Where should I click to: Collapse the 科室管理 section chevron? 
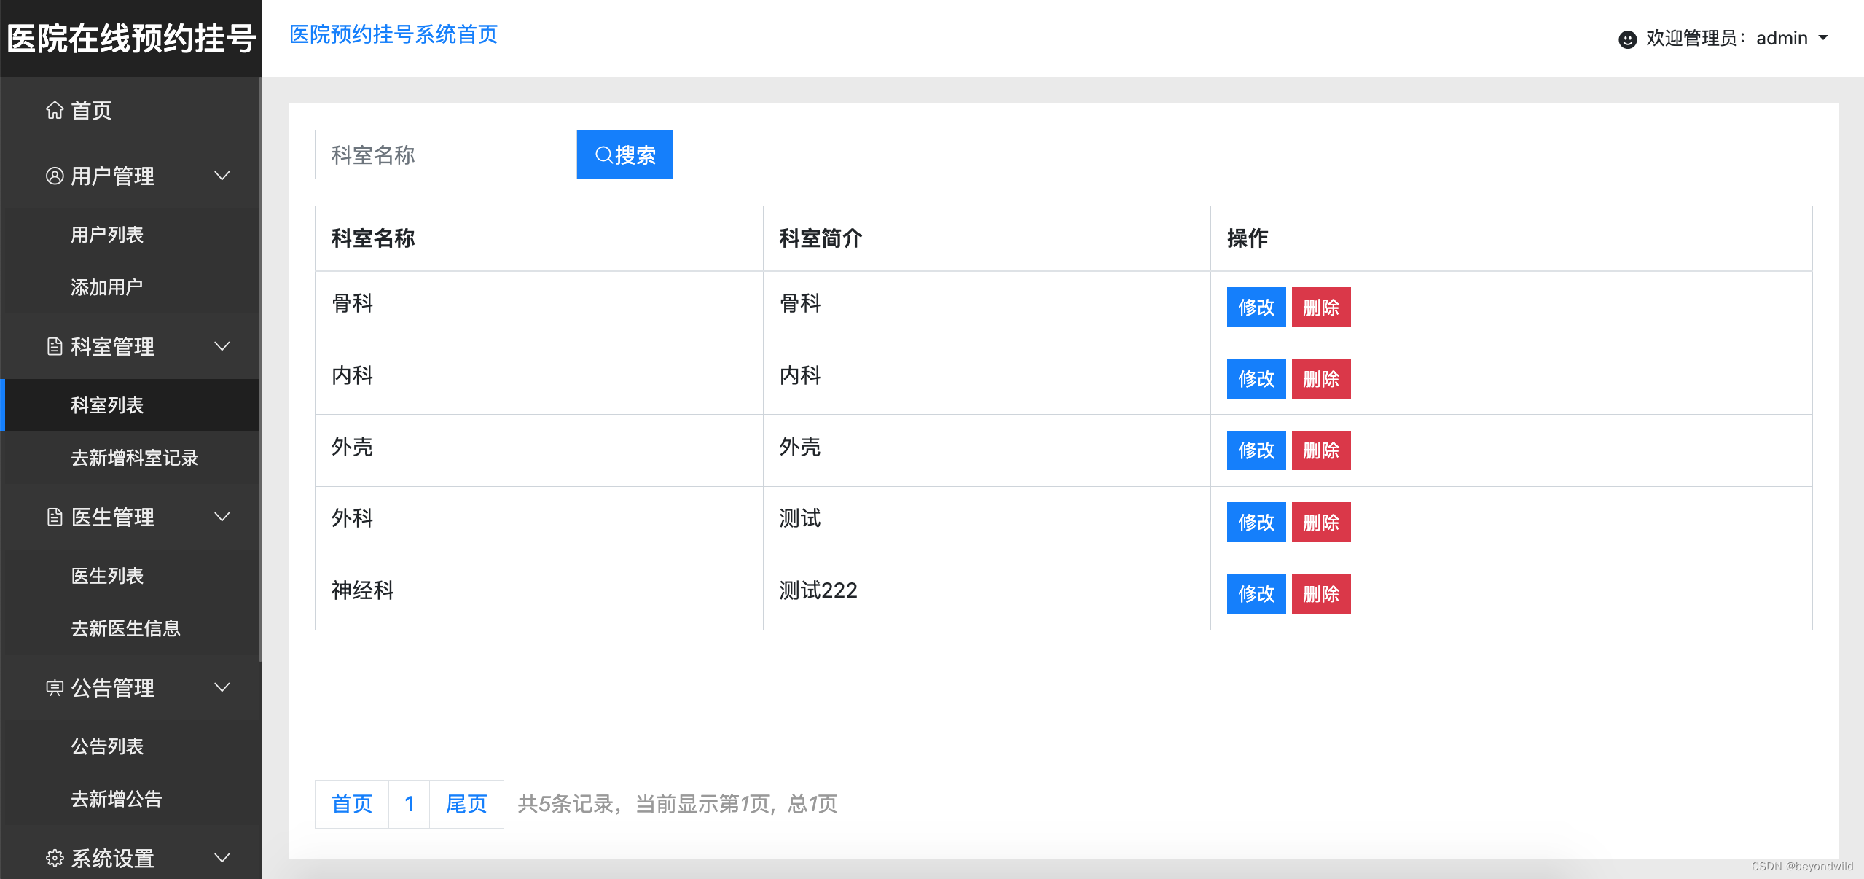coord(222,347)
